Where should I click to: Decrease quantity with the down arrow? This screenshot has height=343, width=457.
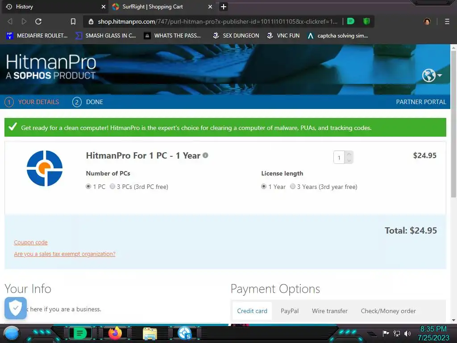tap(349, 161)
